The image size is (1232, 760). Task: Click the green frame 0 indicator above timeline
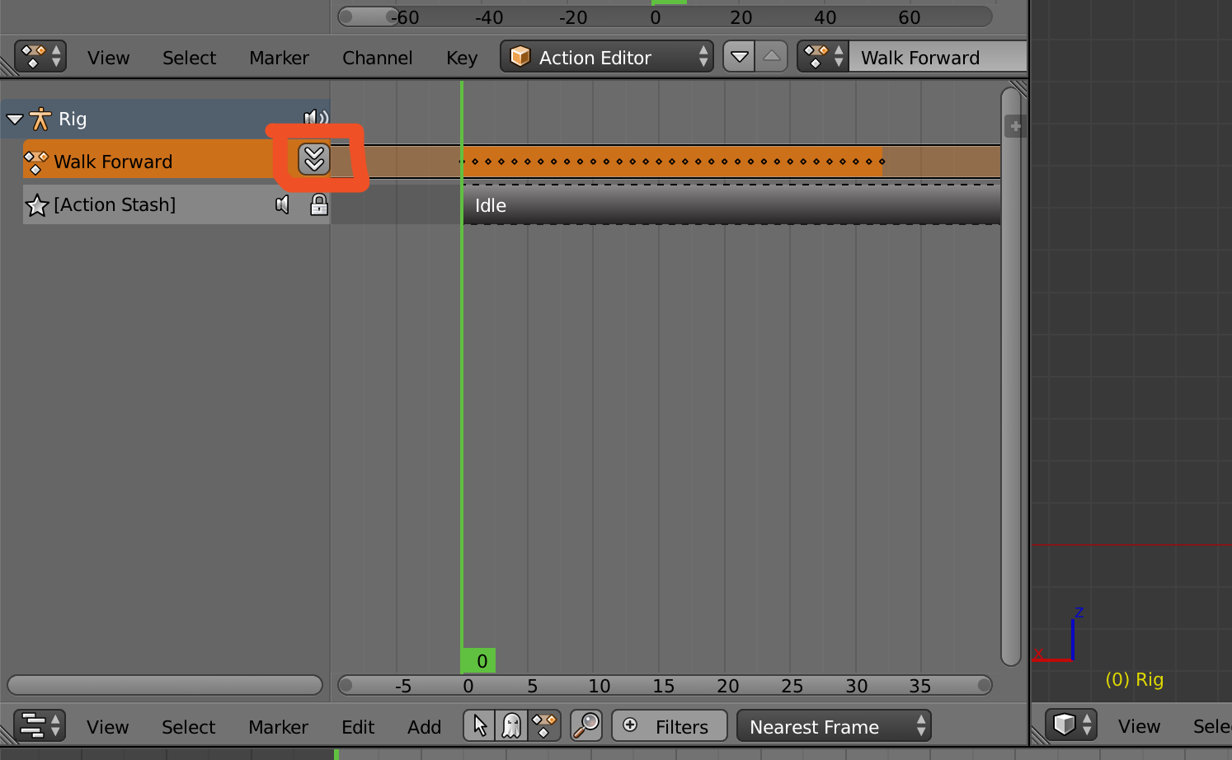479,659
